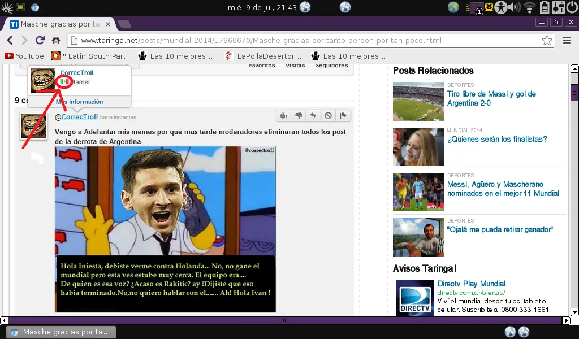Block the commenter with the circle-slash icon

coord(328,115)
